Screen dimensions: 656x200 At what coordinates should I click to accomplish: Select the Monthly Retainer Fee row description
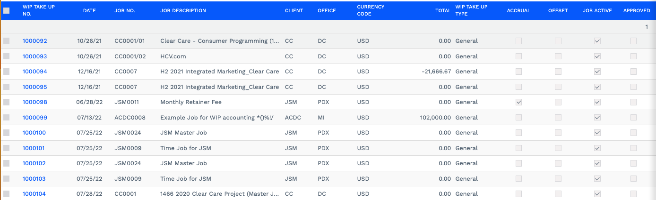click(191, 102)
